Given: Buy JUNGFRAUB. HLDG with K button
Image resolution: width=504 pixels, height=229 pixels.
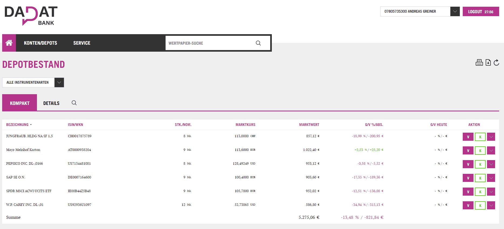Looking at the screenshot, I should (x=480, y=137).
